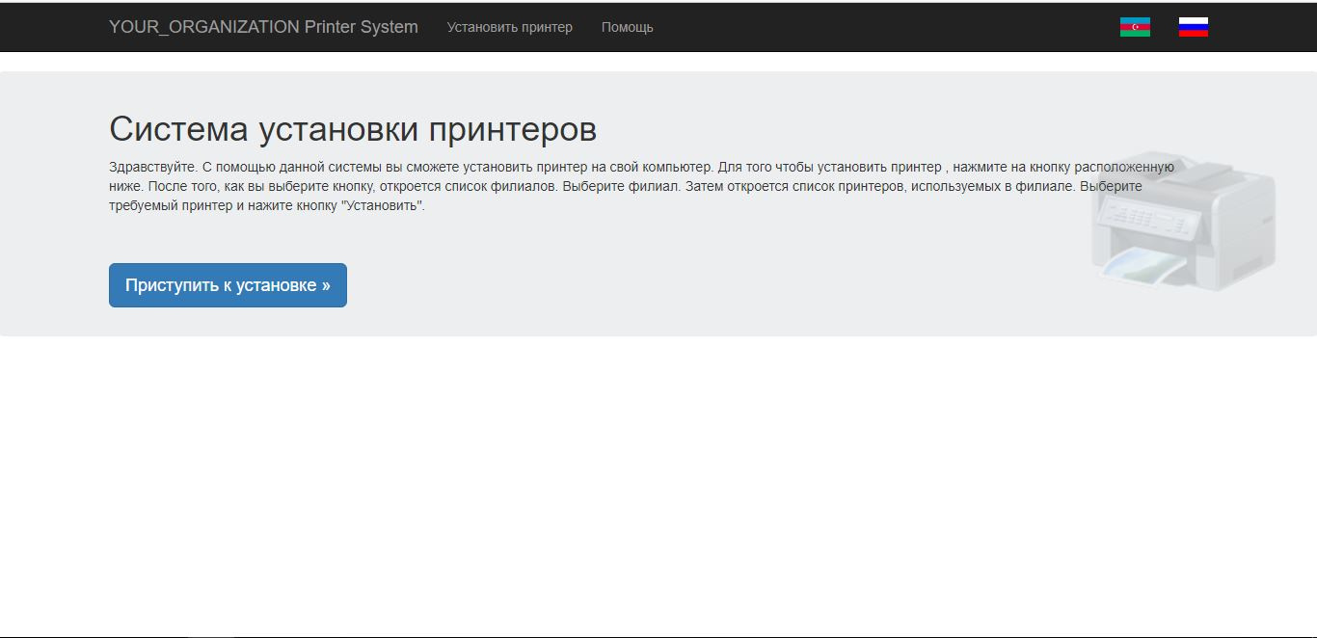Click the paragraph starting with 'Здравствуйте'
This screenshot has width=1317, height=638.
(641, 186)
